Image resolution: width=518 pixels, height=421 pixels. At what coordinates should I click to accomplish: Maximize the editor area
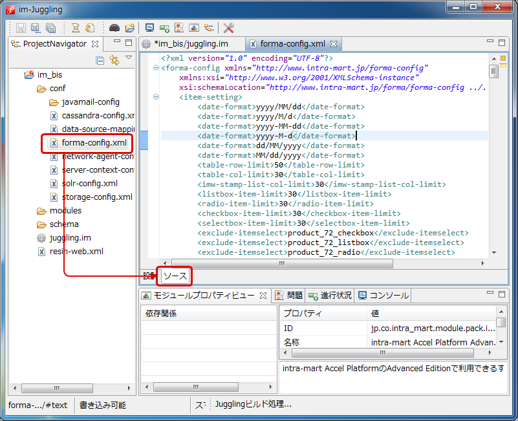coord(502,43)
